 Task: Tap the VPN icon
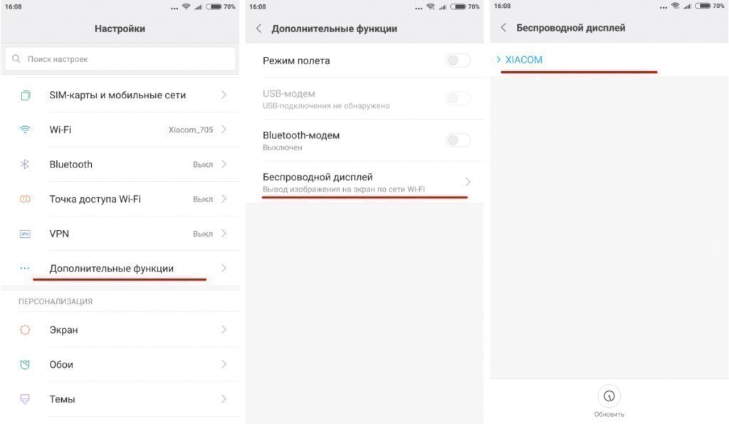[x=25, y=234]
